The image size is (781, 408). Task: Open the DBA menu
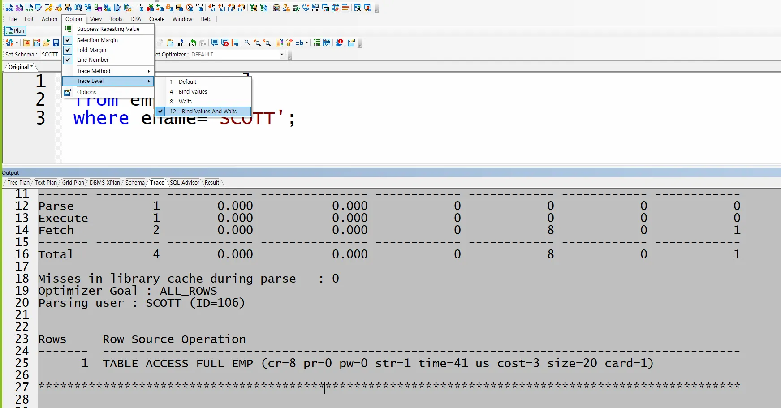tap(136, 19)
